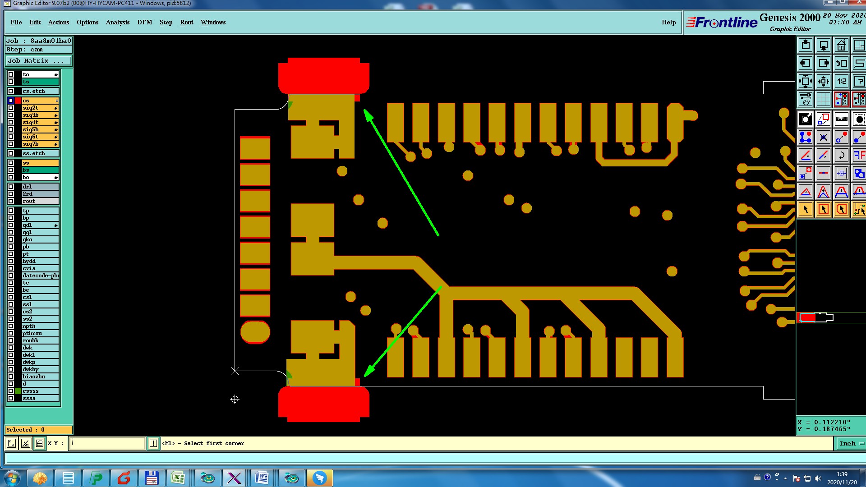Expand the cs layer options marker
The height and width of the screenshot is (487, 866).
pos(56,101)
